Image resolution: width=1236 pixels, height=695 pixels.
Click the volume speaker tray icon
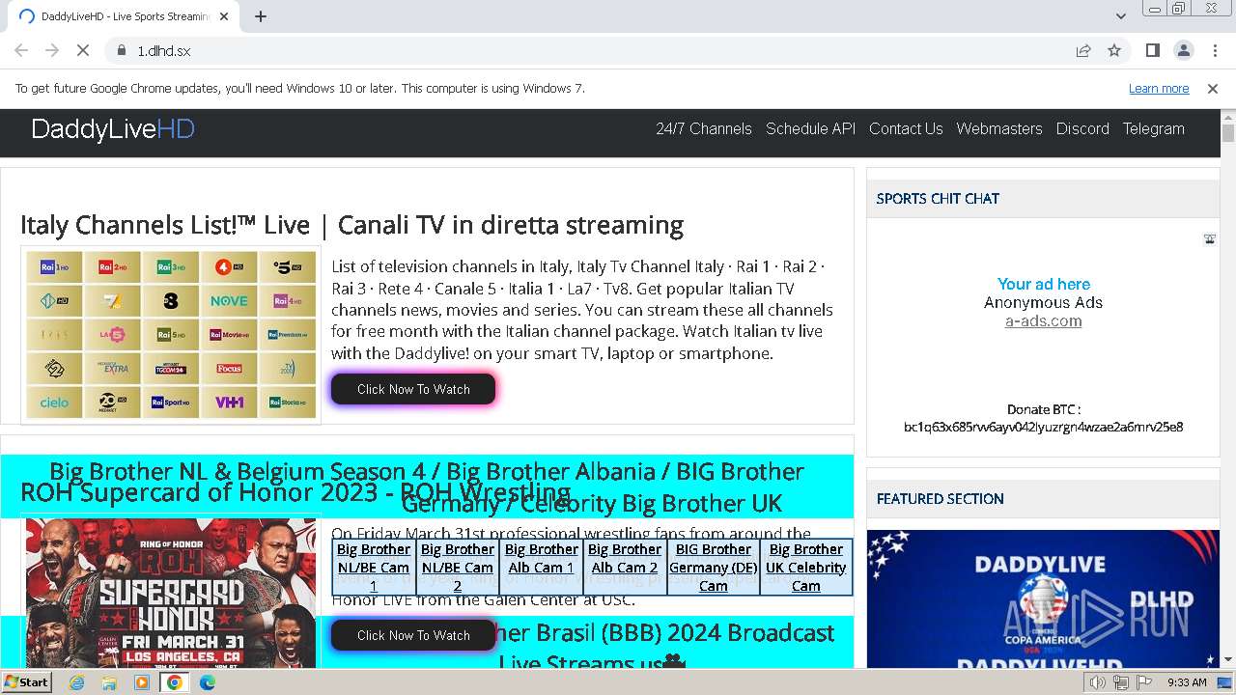tap(1098, 682)
